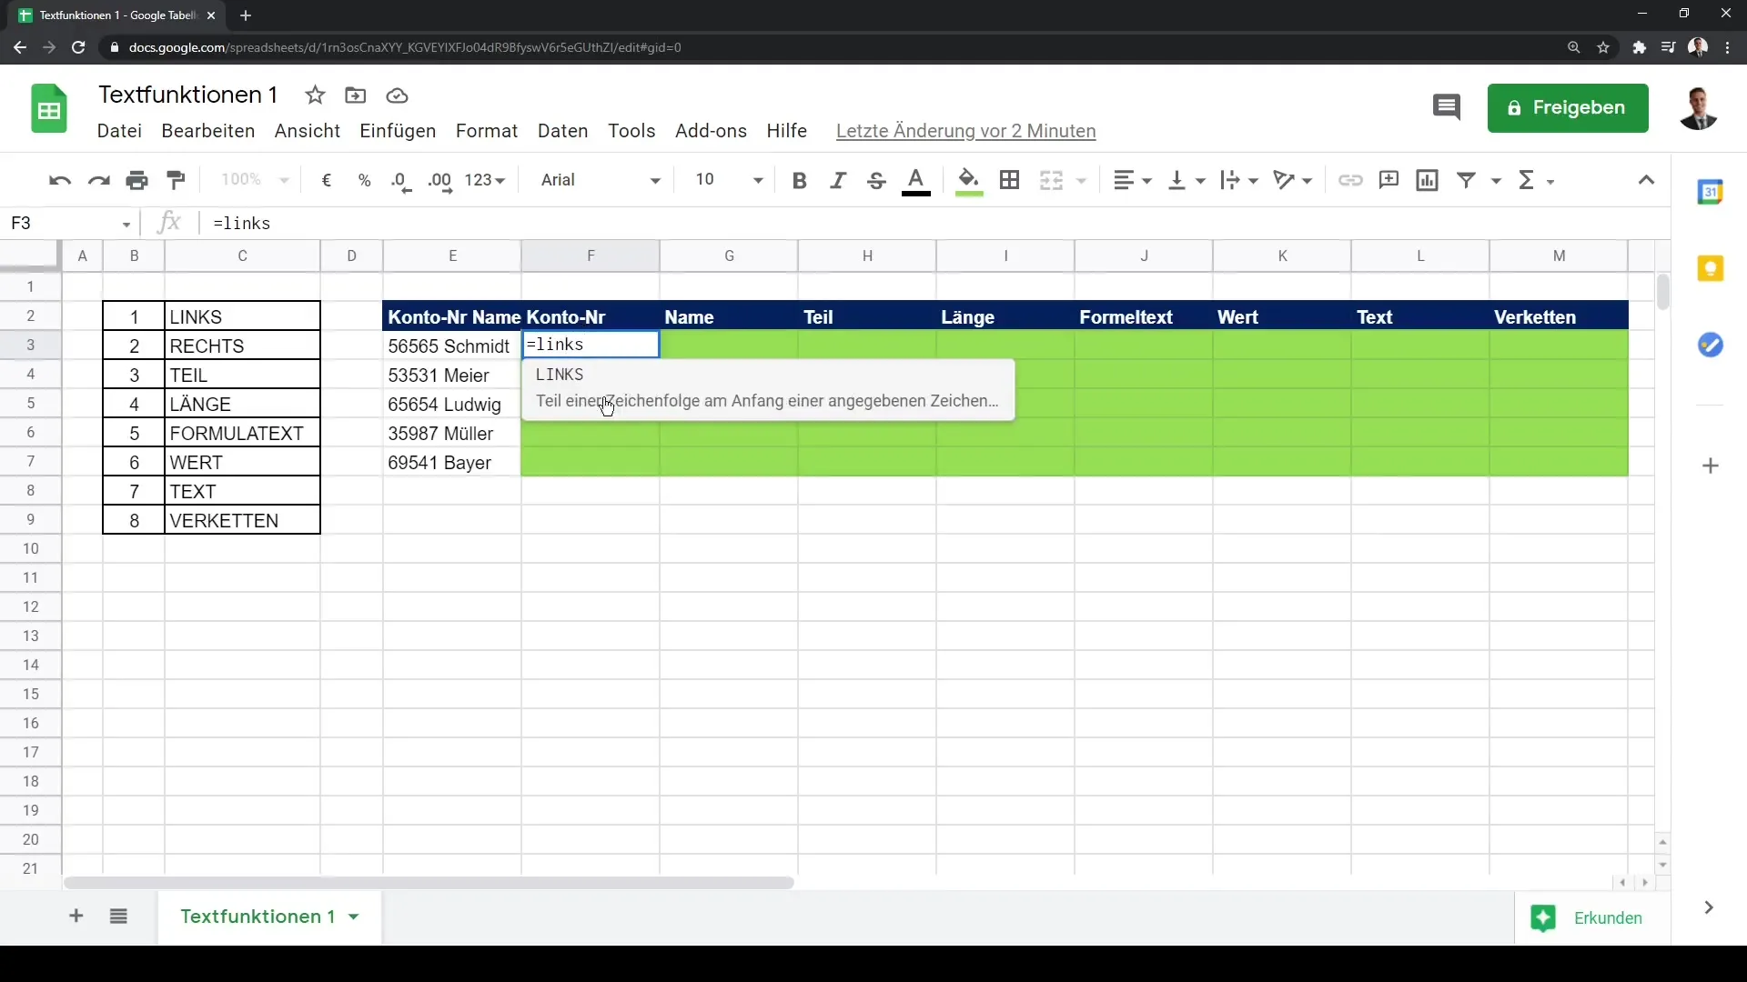Check the cloud save status icon
The height and width of the screenshot is (982, 1747).
[x=397, y=95]
